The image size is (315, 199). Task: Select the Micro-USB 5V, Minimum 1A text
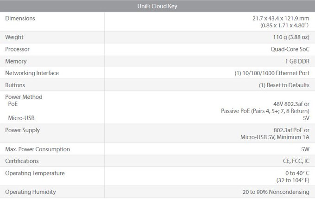pyautogui.click(x=275, y=137)
